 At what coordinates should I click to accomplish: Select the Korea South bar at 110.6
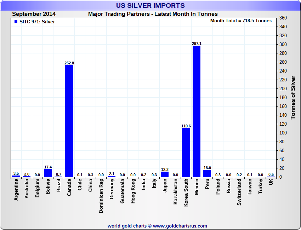click(186, 153)
